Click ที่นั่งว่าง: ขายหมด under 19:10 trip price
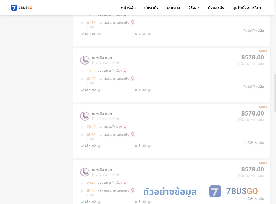 (x=251, y=63)
